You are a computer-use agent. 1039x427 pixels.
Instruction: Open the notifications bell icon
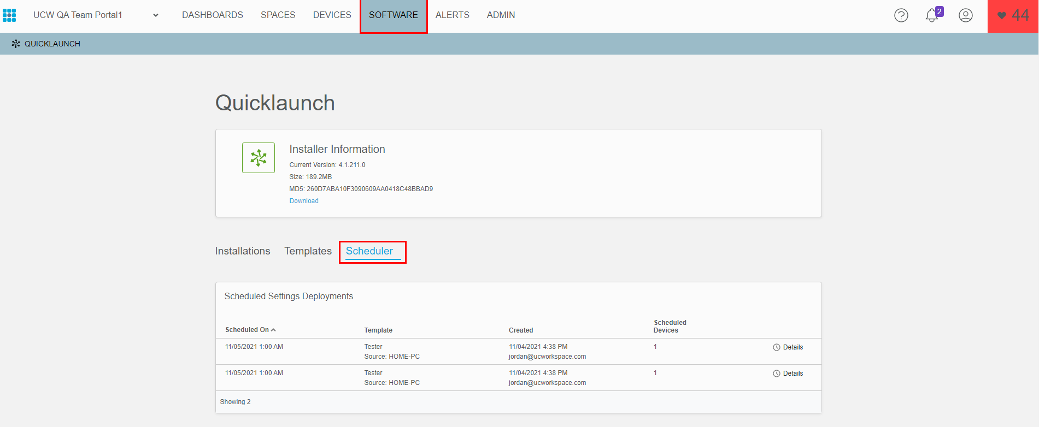932,15
